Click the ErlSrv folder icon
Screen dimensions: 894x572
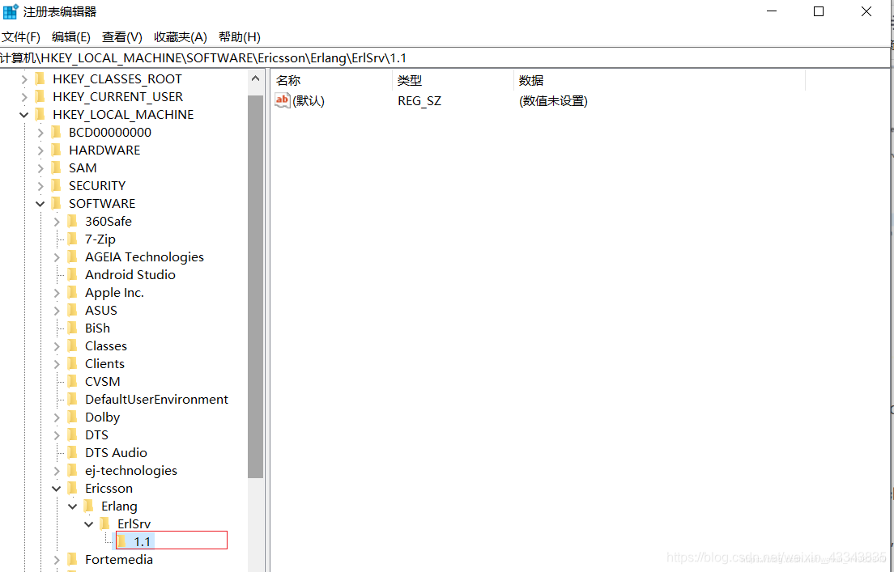click(104, 523)
